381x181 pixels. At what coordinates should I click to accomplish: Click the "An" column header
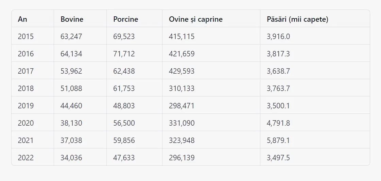22,19
